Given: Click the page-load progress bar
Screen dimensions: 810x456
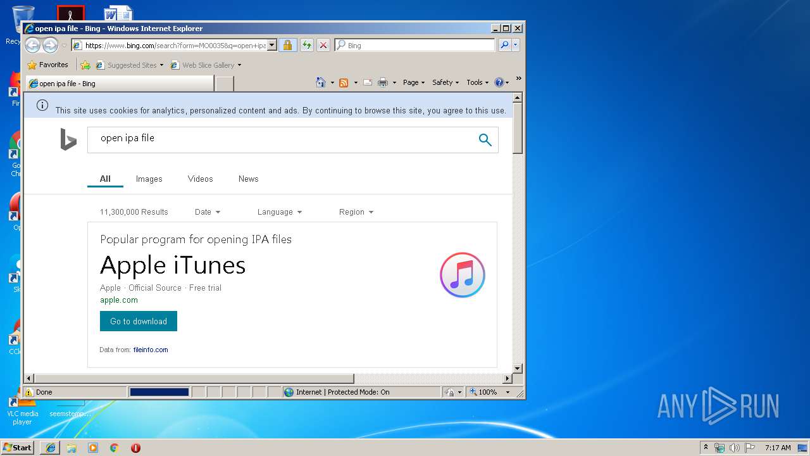Looking at the screenshot, I should (x=159, y=392).
